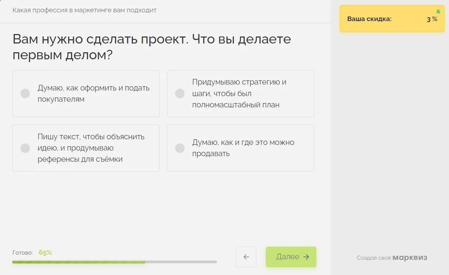Click the arrow icon inside the Далее button
This screenshot has height=275, width=449.
point(306,257)
